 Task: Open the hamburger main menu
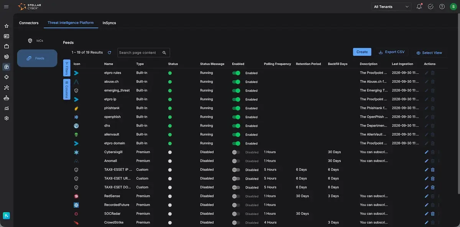pos(6,7)
